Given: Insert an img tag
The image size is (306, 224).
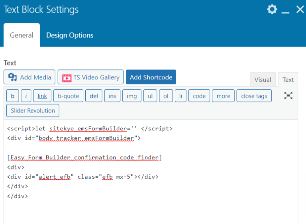Looking at the screenshot, I should pyautogui.click(x=131, y=96).
